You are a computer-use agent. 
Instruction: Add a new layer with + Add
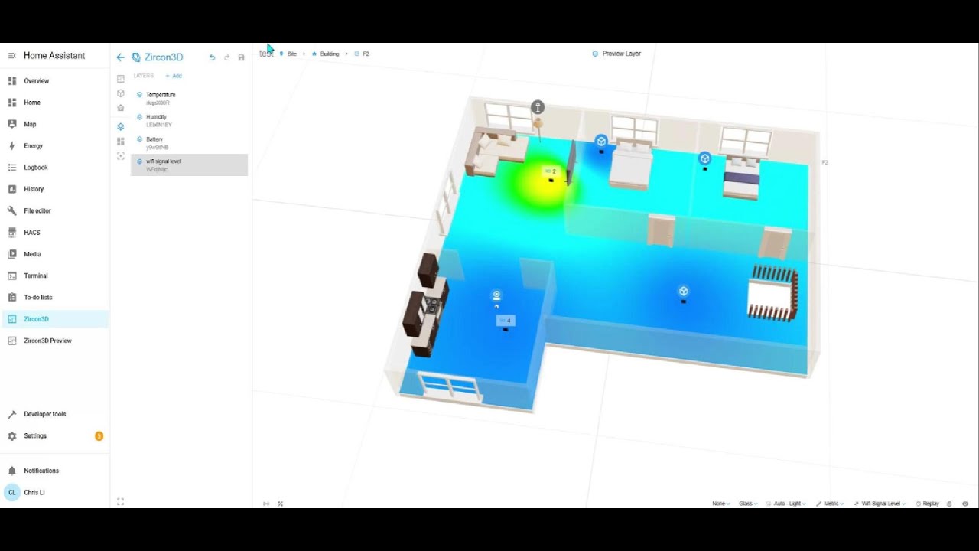coord(174,76)
